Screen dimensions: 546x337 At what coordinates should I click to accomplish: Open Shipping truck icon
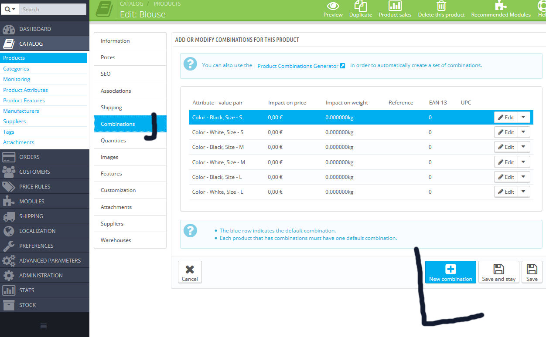pos(9,216)
